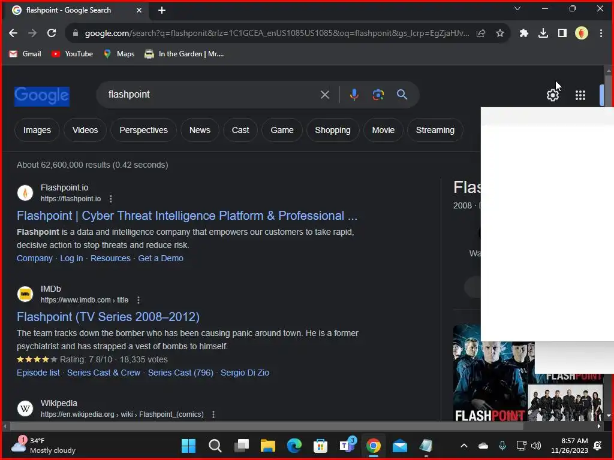614x460 pixels.
Task: Open Flashpoint cast poster thumbnail
Action: 490,382
